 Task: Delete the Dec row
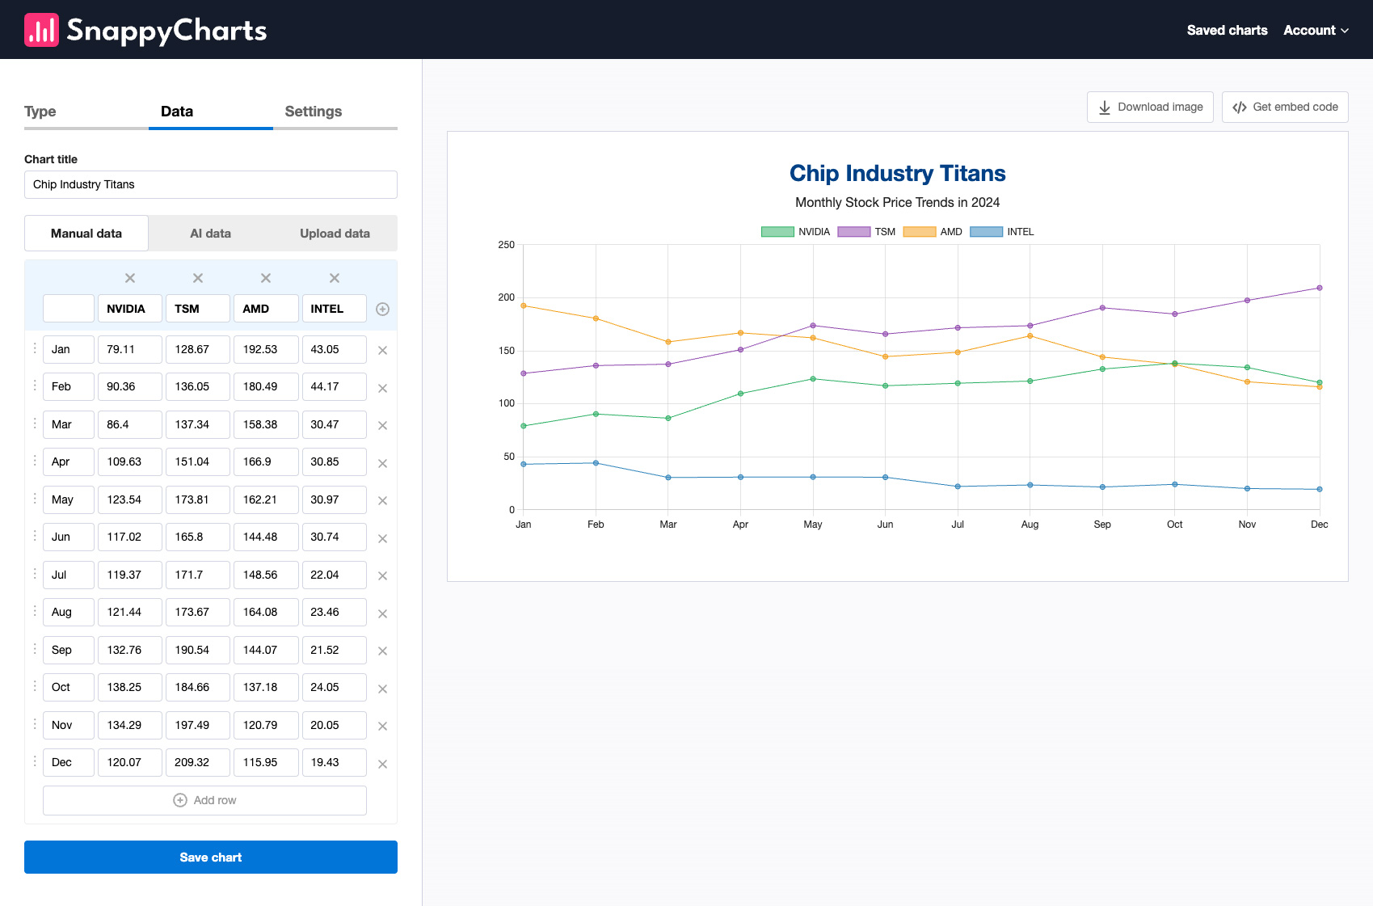click(x=383, y=764)
